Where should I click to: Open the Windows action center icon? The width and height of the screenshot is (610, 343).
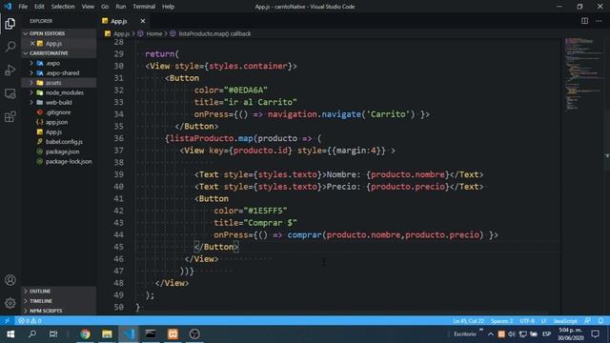(x=595, y=334)
